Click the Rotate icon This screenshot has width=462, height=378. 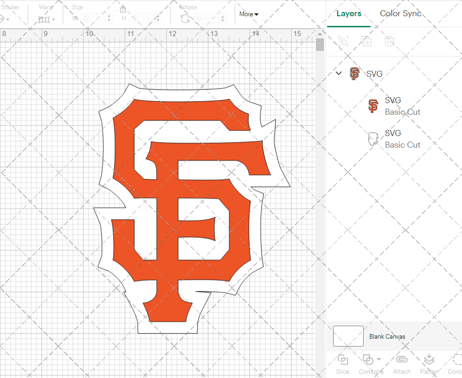185,19
